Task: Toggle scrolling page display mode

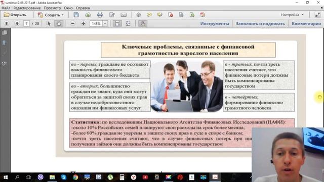Action: [x=117, y=24]
